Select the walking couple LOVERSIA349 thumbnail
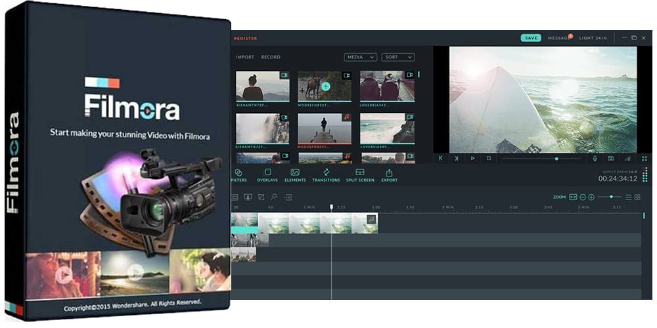The image size is (657, 328). click(x=387, y=86)
